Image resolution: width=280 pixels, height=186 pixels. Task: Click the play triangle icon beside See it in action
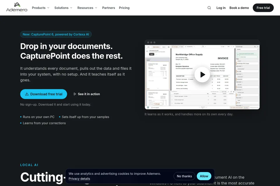[x=75, y=94]
